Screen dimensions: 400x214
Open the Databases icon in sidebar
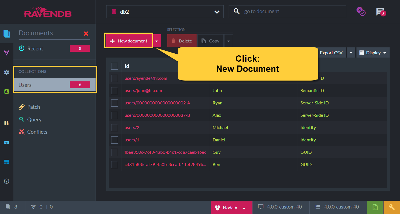click(x=7, y=123)
